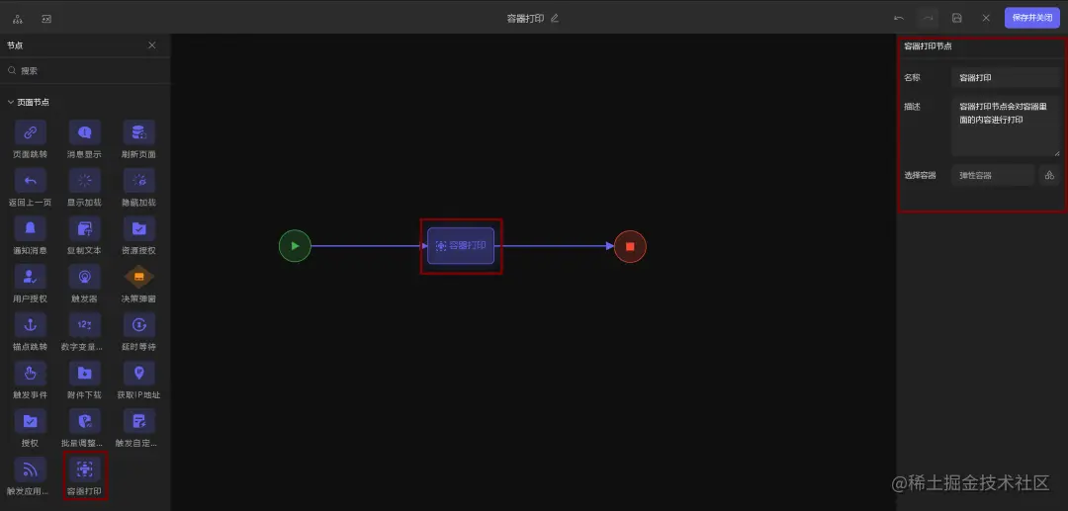Select the 用户授权 node icon
The image size is (1068, 511).
(30, 277)
